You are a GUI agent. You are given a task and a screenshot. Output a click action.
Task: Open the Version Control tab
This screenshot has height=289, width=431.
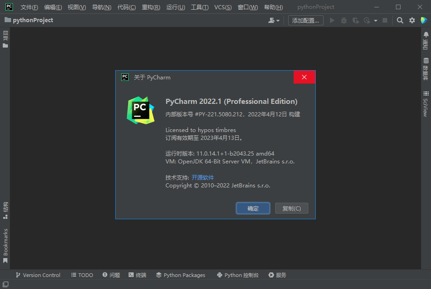pyautogui.click(x=38, y=275)
